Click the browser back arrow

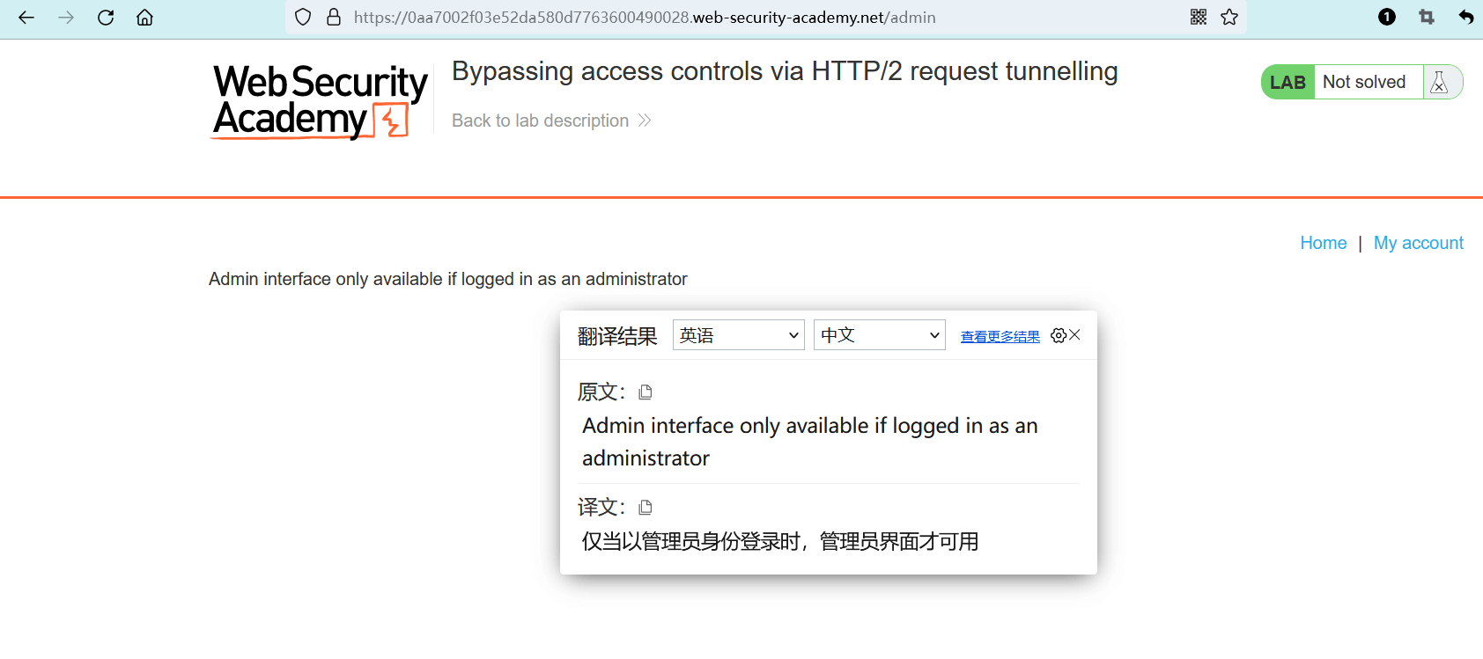26,18
